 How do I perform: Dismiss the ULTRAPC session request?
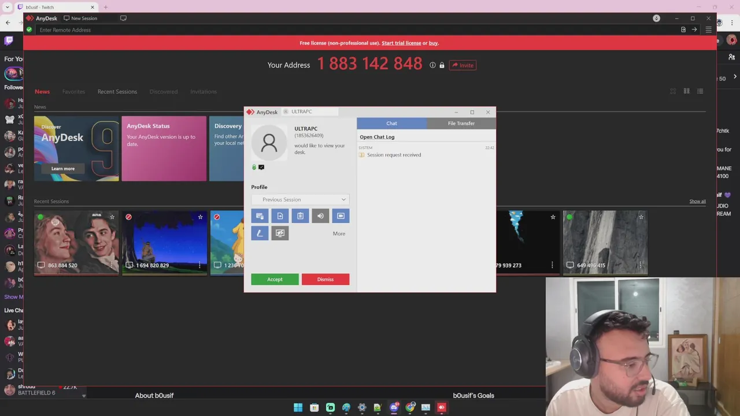325,279
